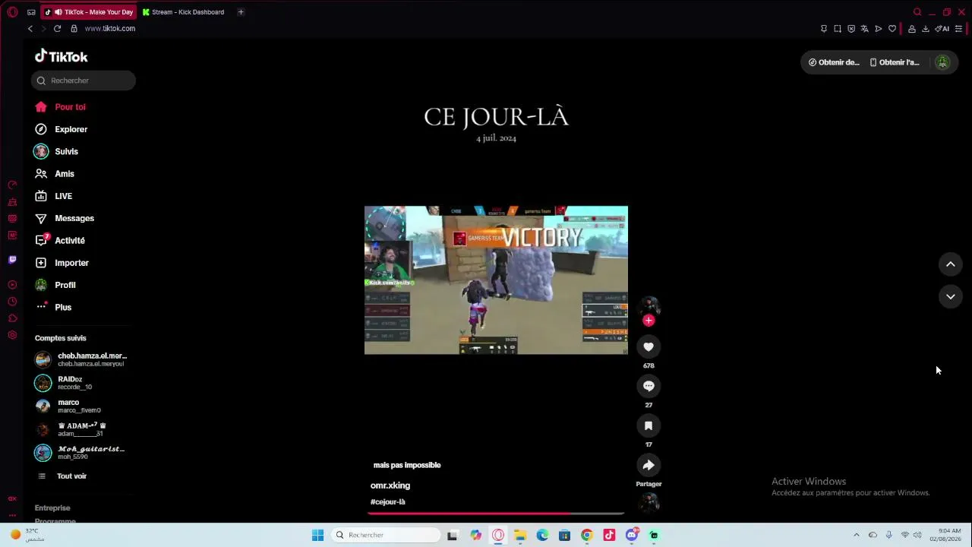The width and height of the screenshot is (972, 547).
Task: Go to Profil in the sidebar
Action: 55,285
